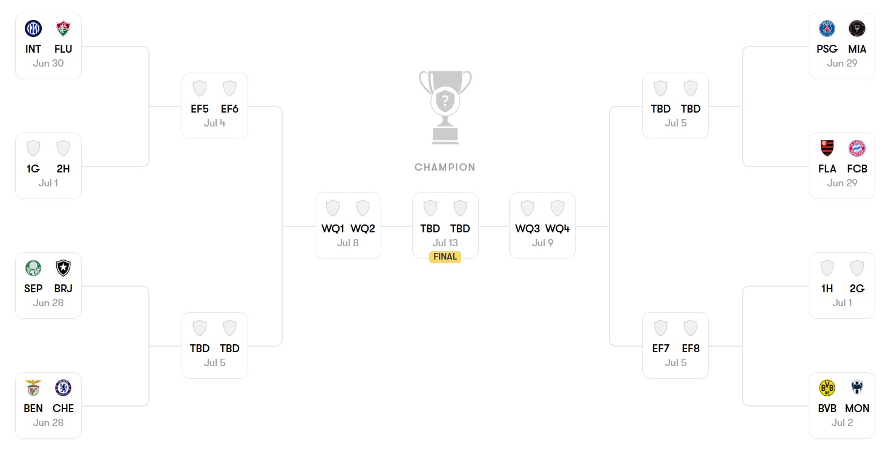Screen dimensions: 891x452
Task: Click the yellow FINAL badge
Action: pyautogui.click(x=445, y=257)
